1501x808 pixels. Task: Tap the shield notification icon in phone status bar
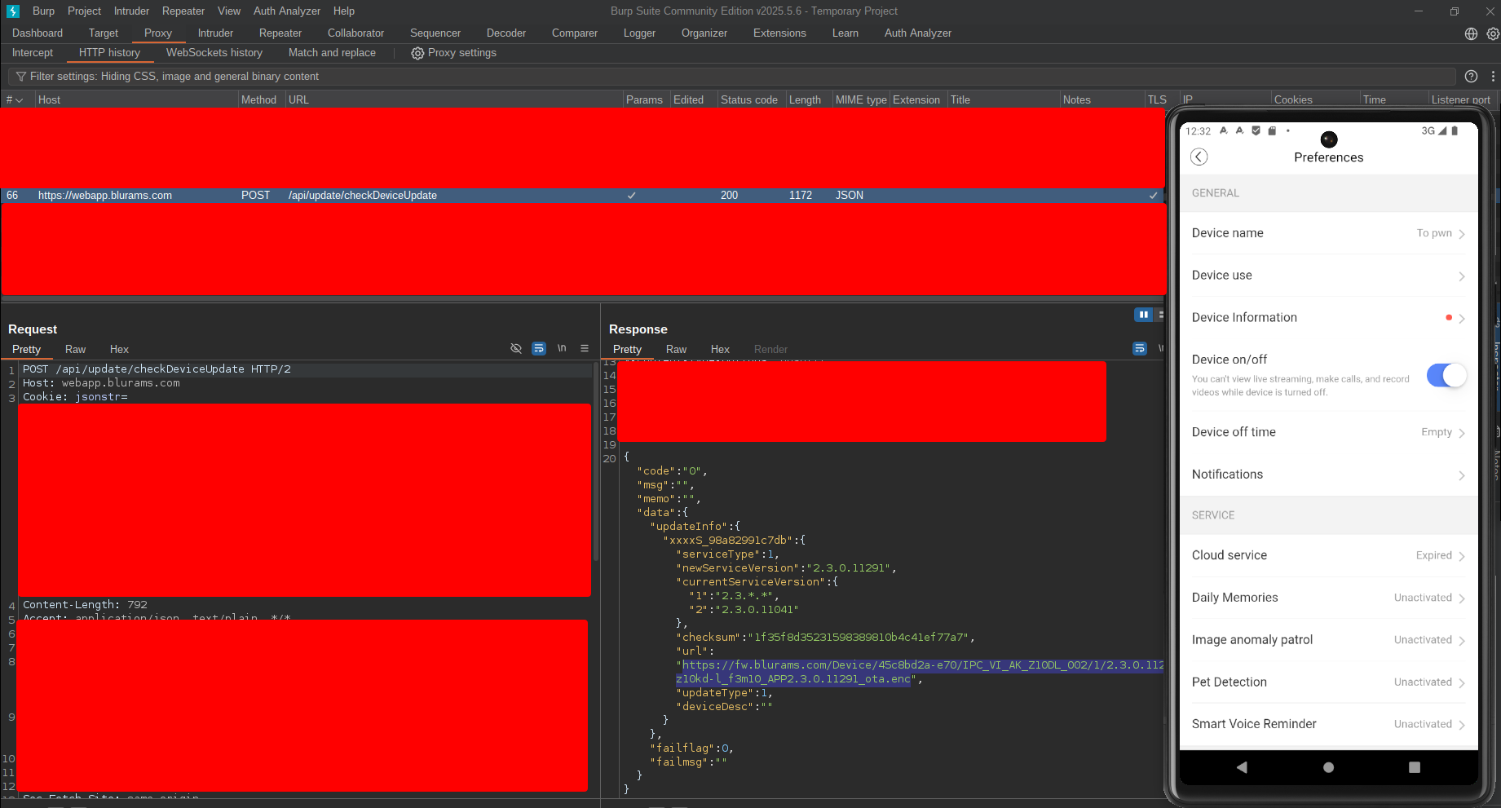point(1256,130)
